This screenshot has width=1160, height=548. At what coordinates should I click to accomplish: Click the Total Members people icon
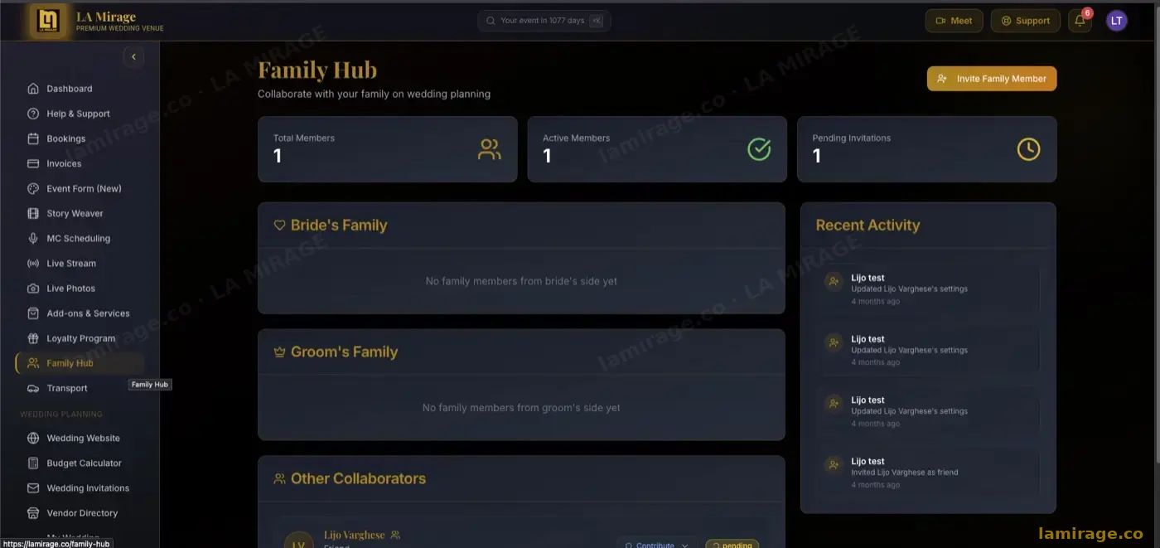[x=490, y=149]
